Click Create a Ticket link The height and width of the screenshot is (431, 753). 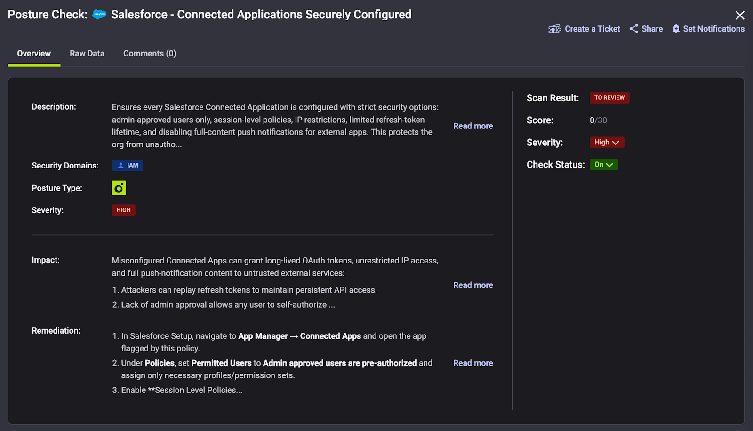pos(592,29)
